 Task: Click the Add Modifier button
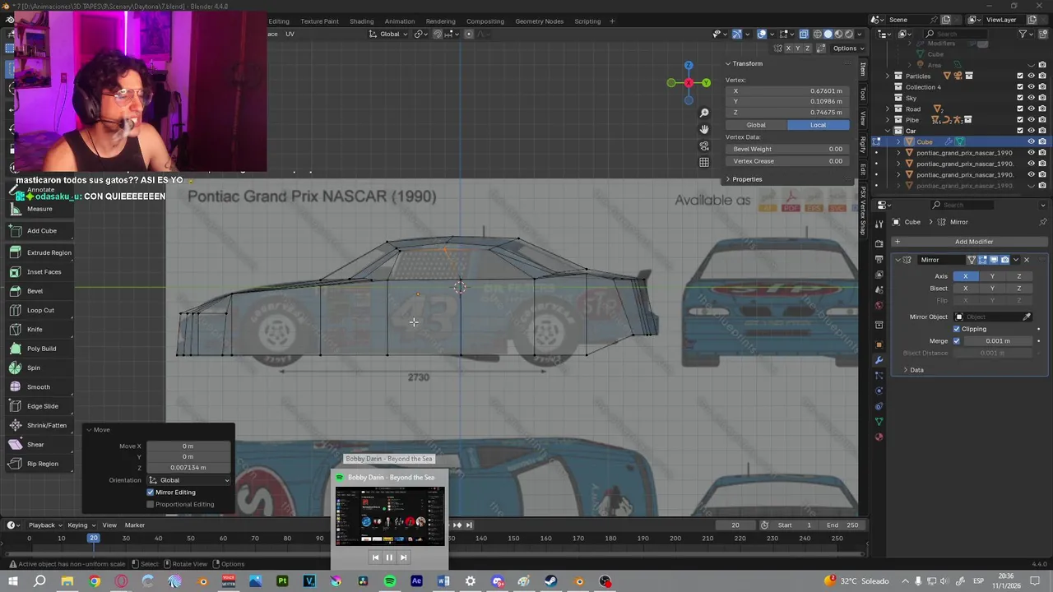pos(973,242)
